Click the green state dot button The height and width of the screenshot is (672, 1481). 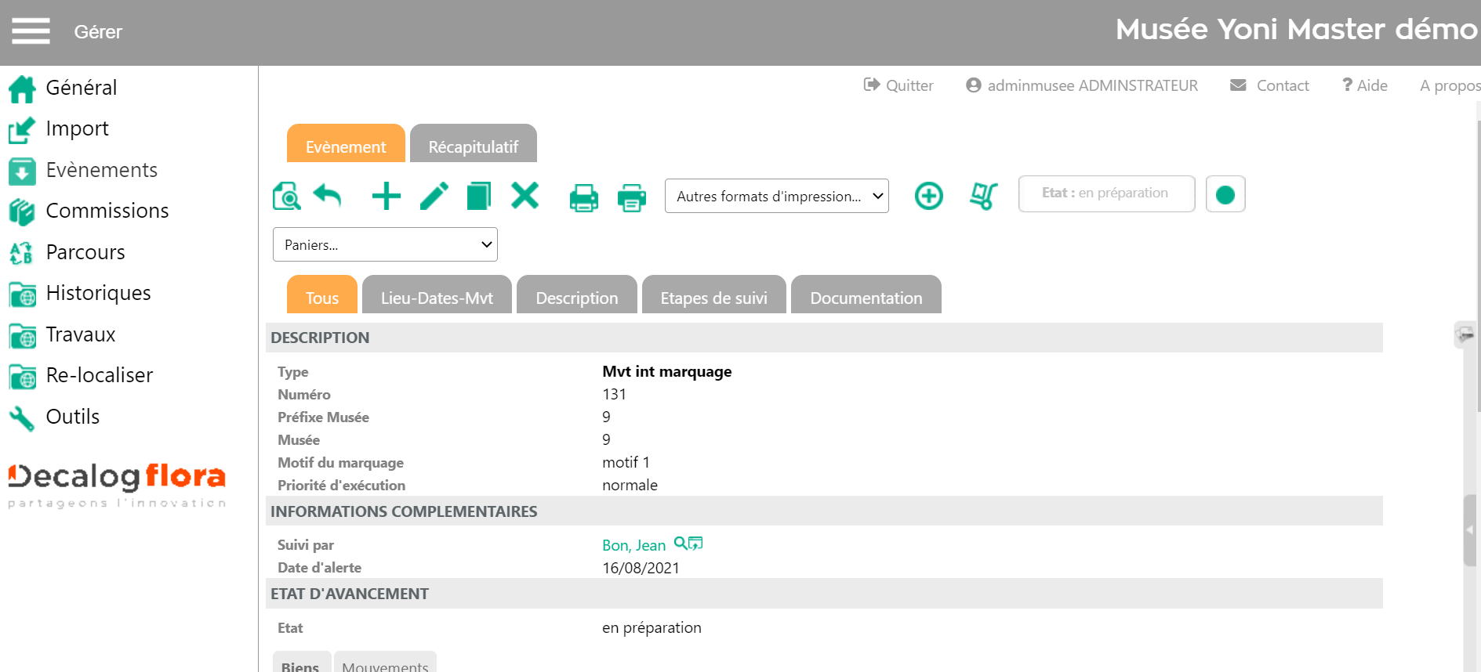1225,194
